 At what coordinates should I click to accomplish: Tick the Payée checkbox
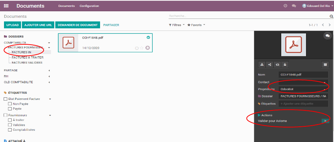coord(10,109)
